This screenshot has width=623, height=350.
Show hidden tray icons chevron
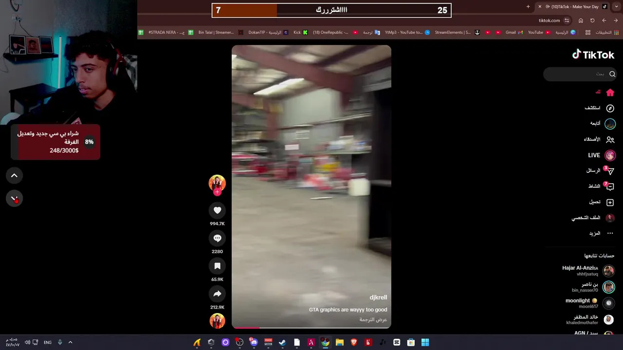tap(70, 342)
